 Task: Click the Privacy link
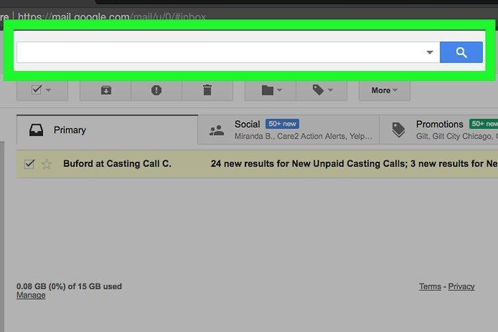(461, 286)
